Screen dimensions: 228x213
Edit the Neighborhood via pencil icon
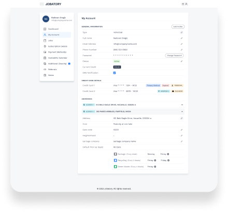point(181,136)
